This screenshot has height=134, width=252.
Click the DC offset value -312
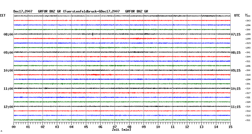248,111
